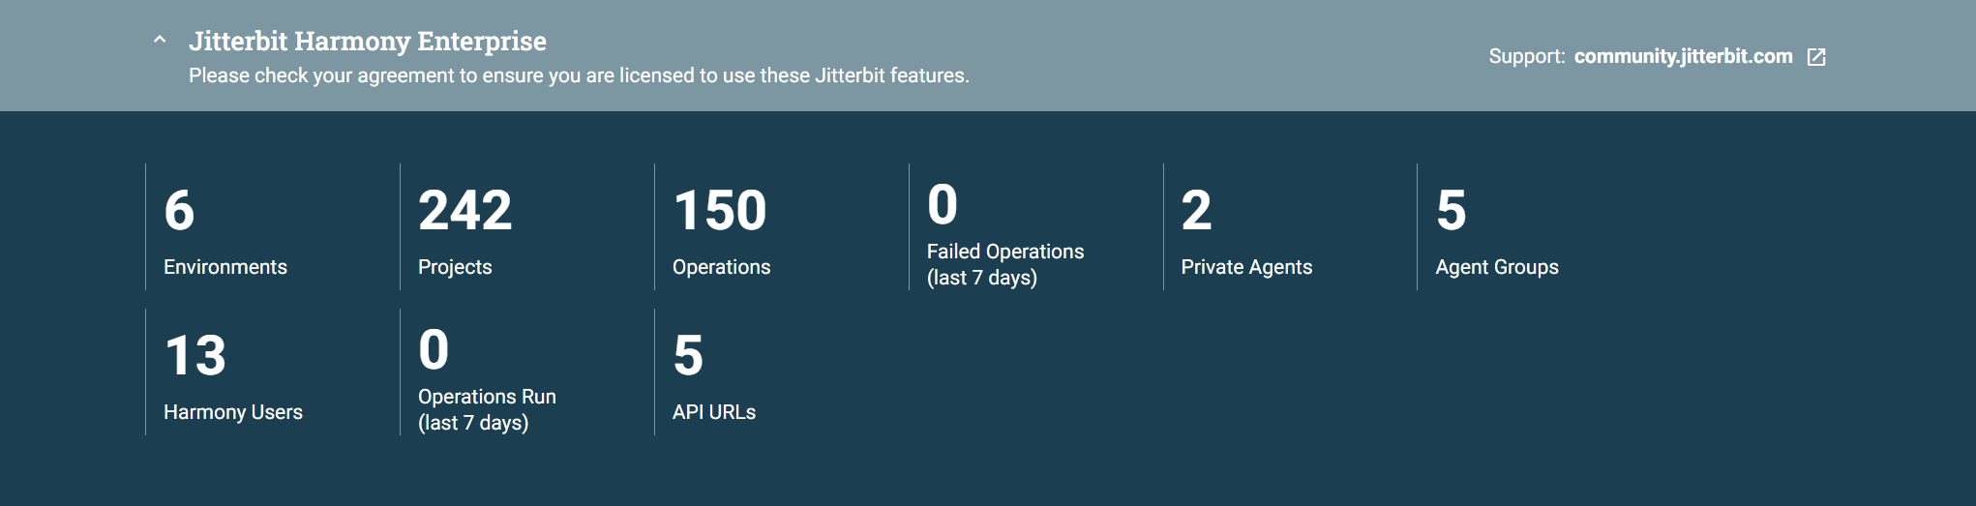Select the Private Agents tile label
The width and height of the screenshot is (1976, 506).
[x=1246, y=267]
